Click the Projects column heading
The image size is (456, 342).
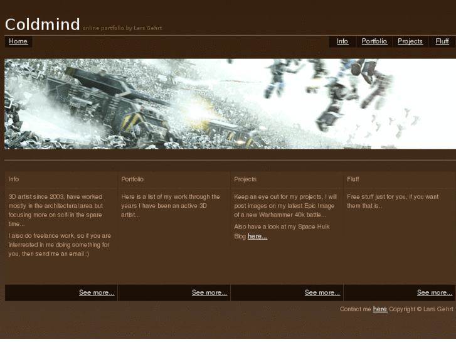coord(245,179)
